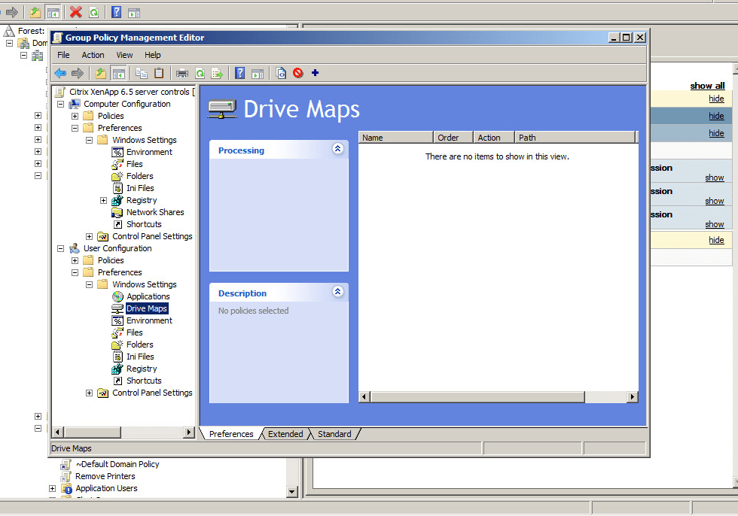Click the Back navigation arrow in the editor
738x516 pixels.
point(60,73)
